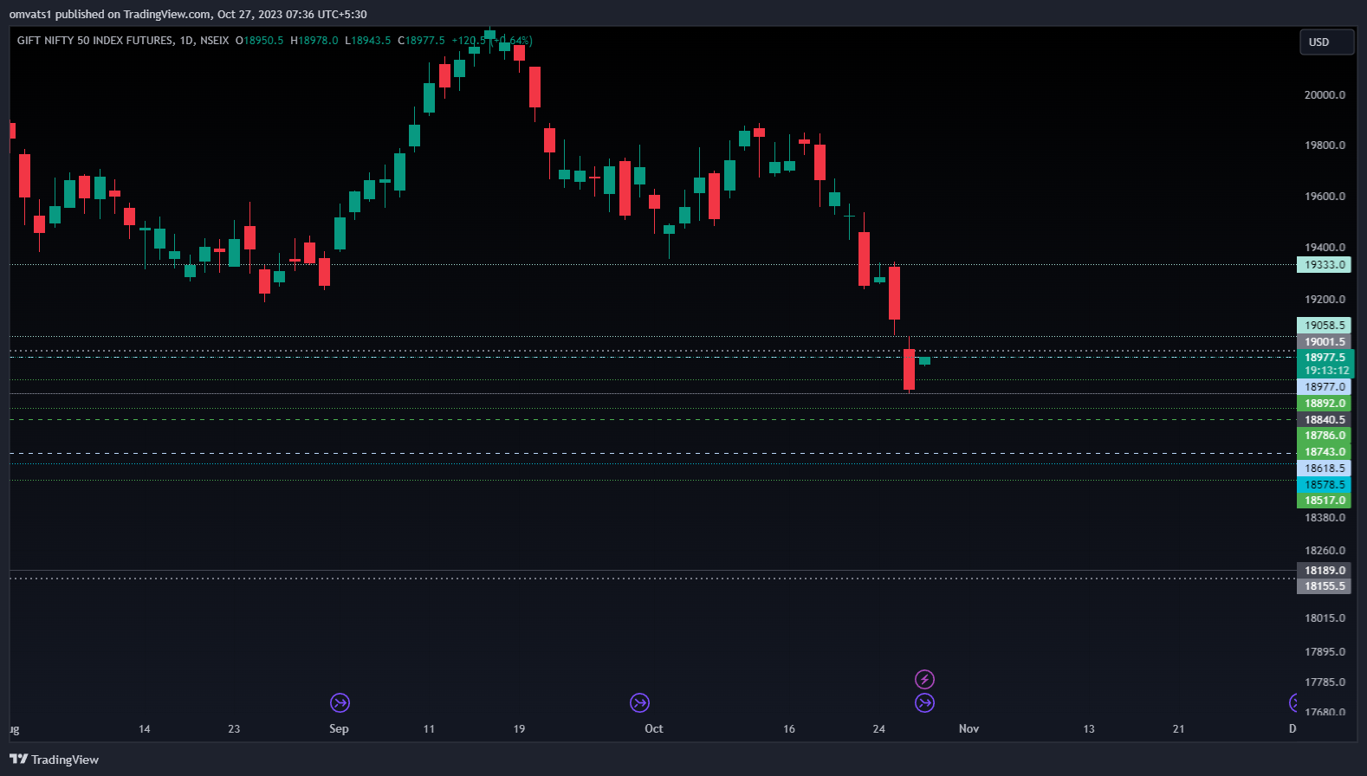Click the 20000.0 price axis tick
Image resolution: width=1367 pixels, height=776 pixels.
pos(1325,95)
